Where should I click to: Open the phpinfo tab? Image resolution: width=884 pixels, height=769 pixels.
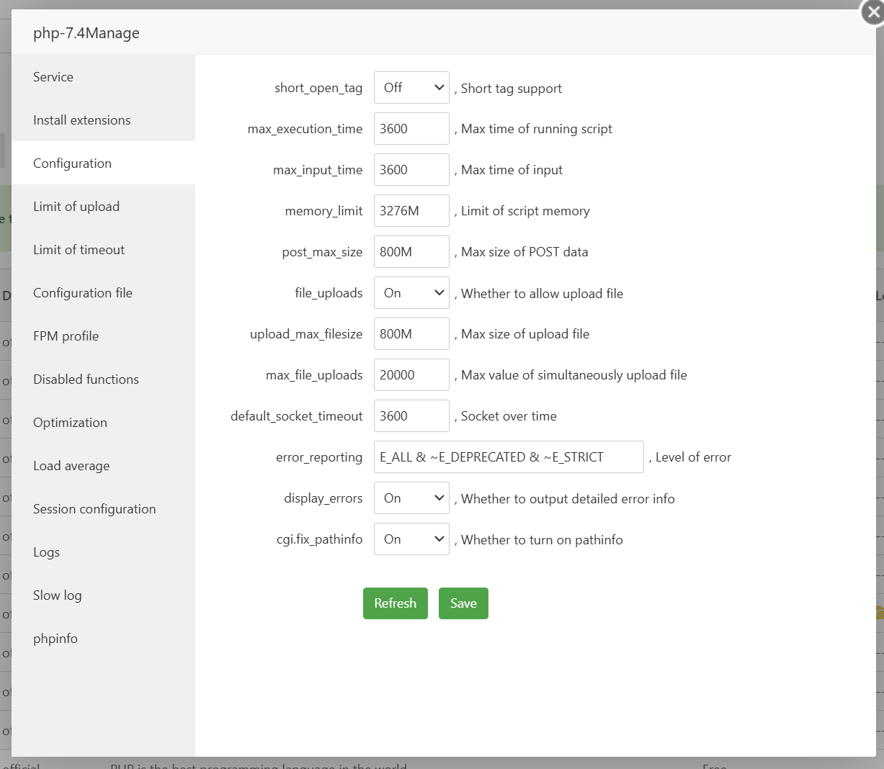[x=55, y=639]
